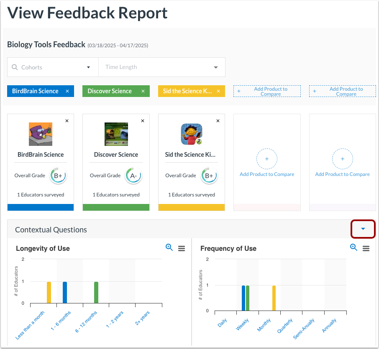The image size is (379, 349).
Task: Remove the Discover Science comparison card
Action: tap(142, 120)
